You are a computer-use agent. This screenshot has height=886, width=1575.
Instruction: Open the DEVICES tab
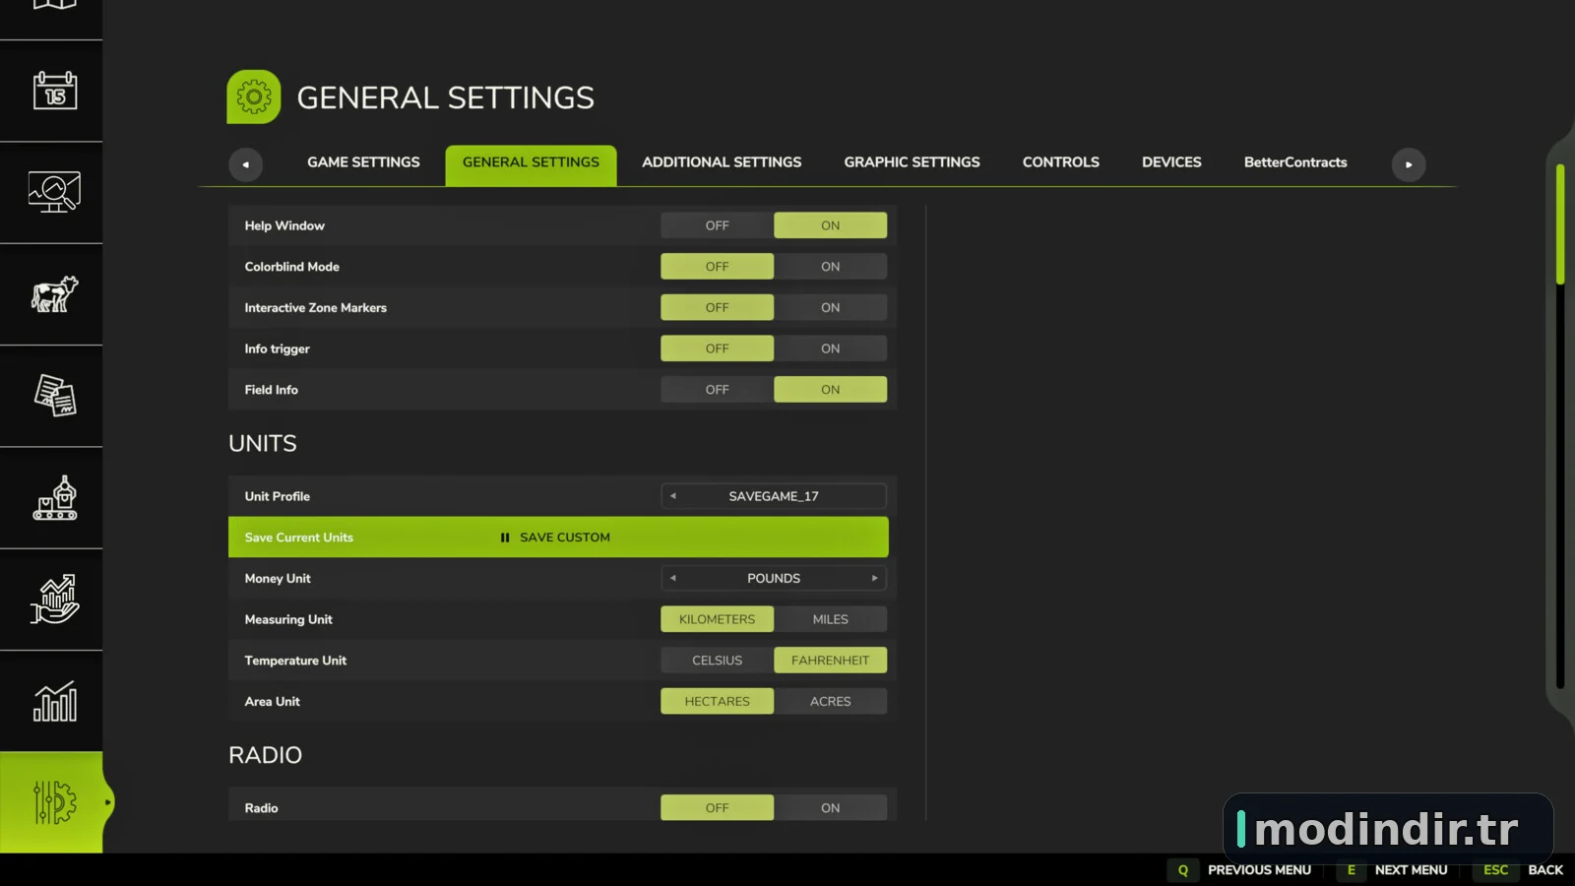point(1171,162)
